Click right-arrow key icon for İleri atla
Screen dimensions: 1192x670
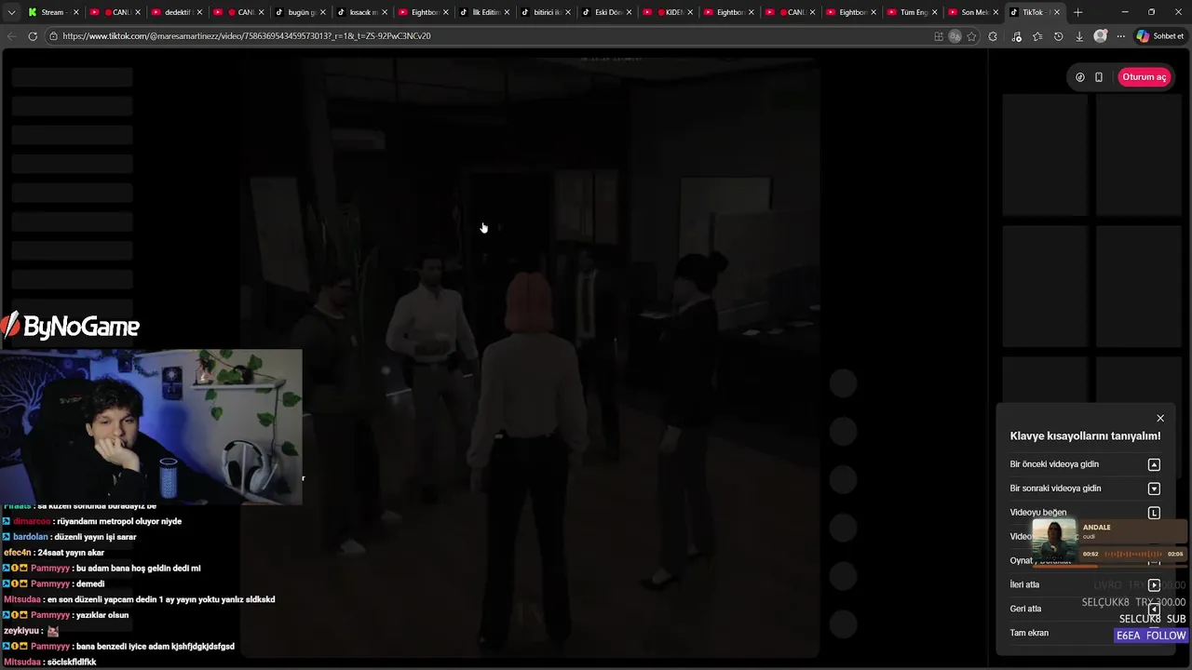1154,585
